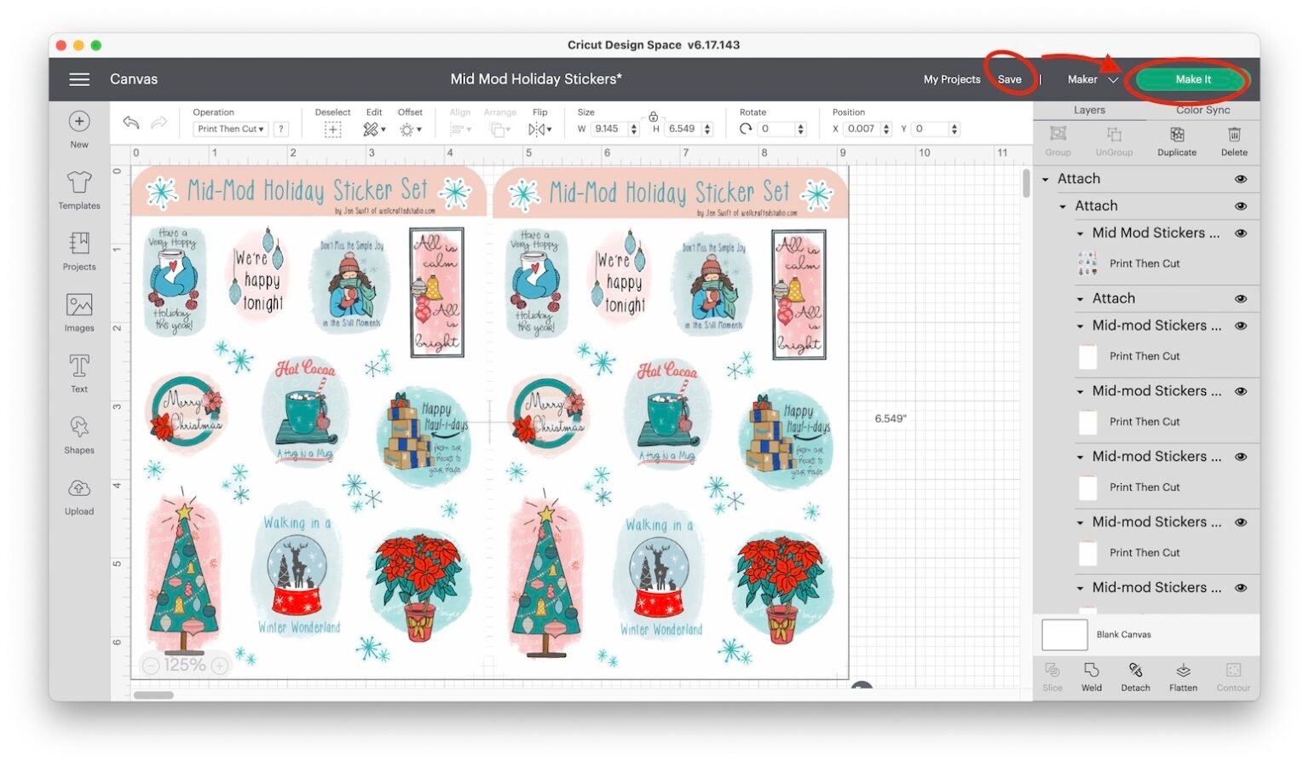Hide the top Attach group with its eye toggle
Image resolution: width=1309 pixels, height=766 pixels.
[1241, 179]
